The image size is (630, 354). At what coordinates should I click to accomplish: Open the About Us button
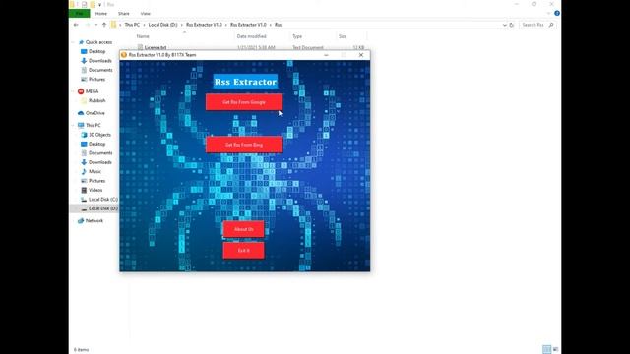[x=243, y=229]
